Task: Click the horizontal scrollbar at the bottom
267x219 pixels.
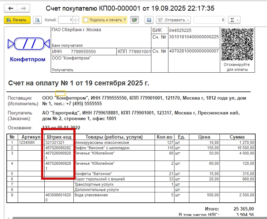Action: [140, 218]
